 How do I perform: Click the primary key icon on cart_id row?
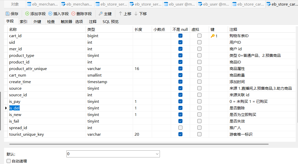tap(212, 36)
